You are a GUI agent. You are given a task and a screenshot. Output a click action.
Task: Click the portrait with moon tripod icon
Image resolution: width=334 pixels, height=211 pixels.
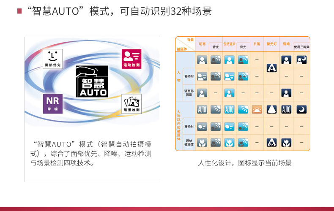point(301,60)
